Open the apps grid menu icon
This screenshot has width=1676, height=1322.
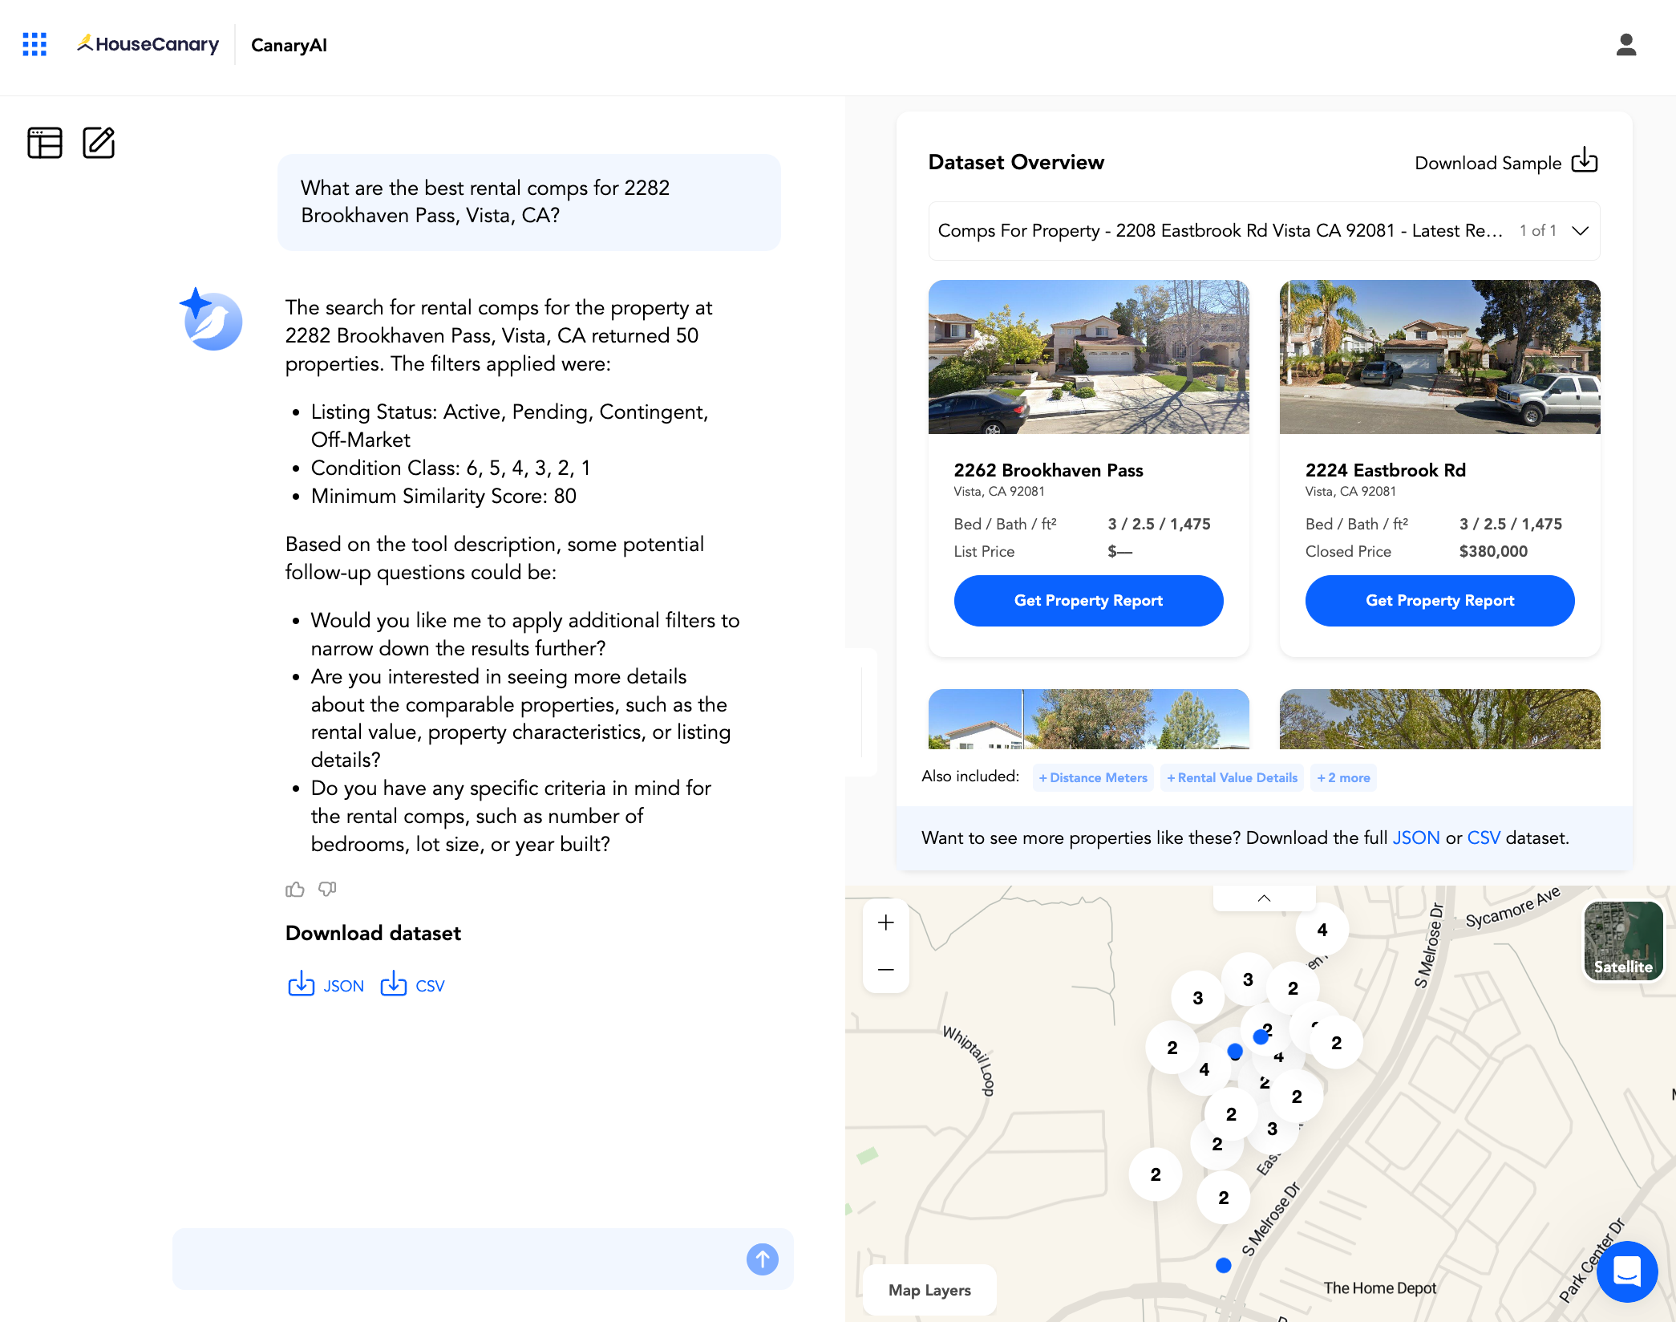pyautogui.click(x=34, y=44)
